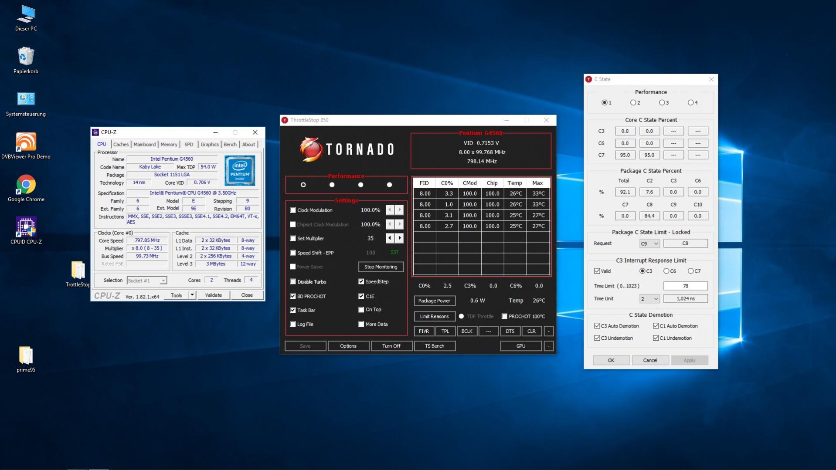Screen dimensions: 836x470
Task: Click OK in the C State window
Action: pyautogui.click(x=611, y=361)
